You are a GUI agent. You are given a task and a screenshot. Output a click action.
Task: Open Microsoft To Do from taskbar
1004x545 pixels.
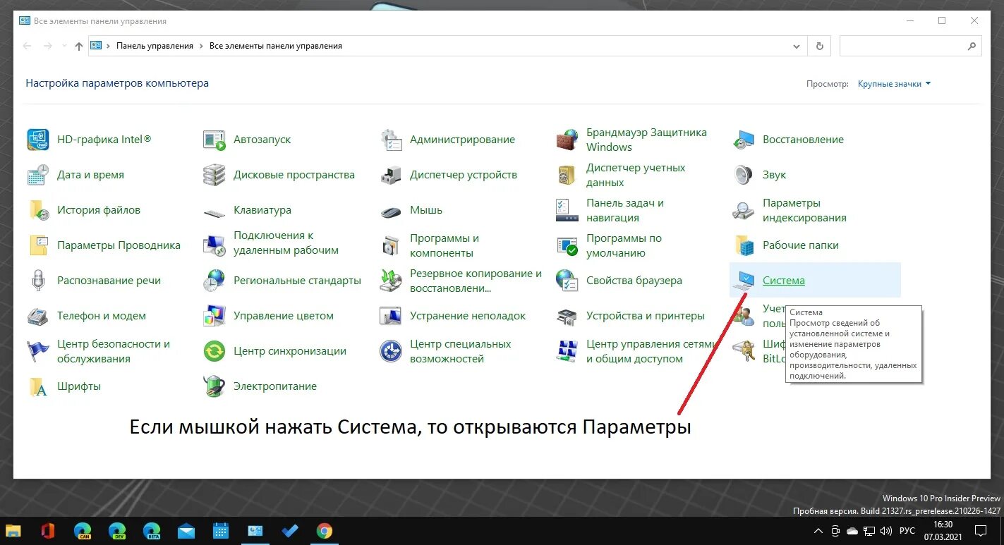[290, 531]
